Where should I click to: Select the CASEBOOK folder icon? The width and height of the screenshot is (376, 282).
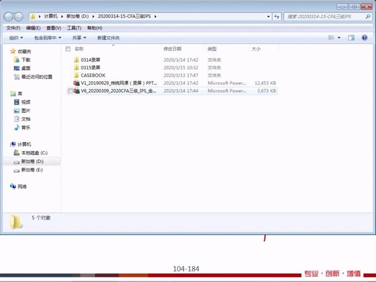pos(76,75)
